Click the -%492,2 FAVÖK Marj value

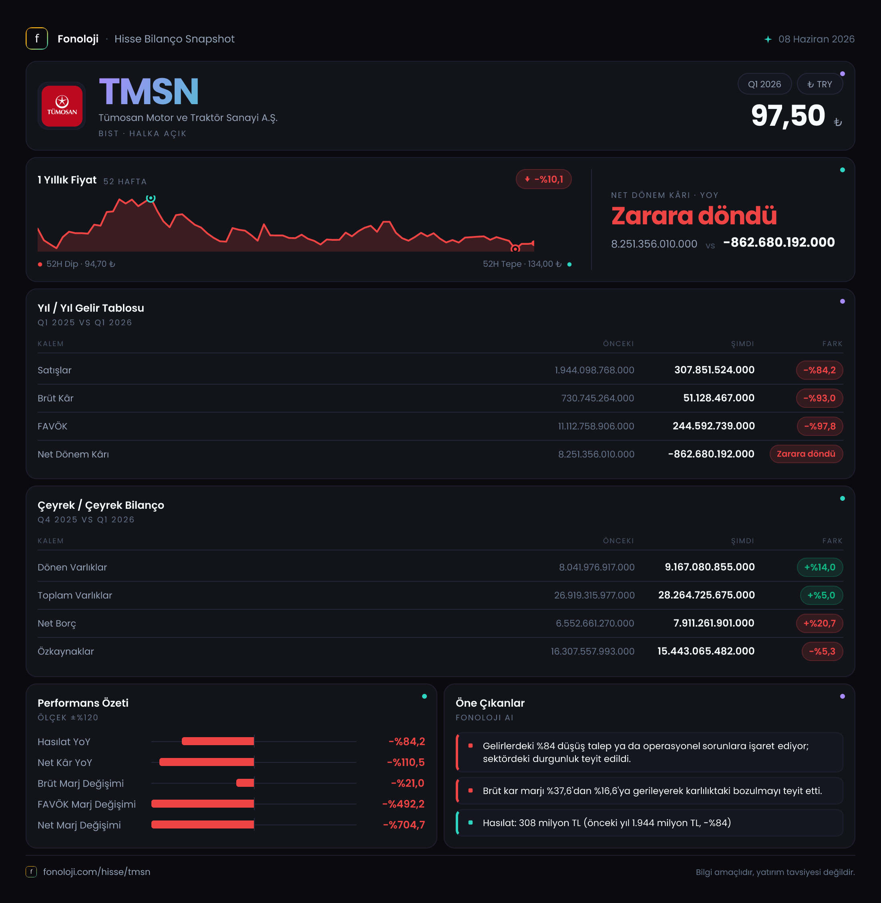[x=404, y=804]
